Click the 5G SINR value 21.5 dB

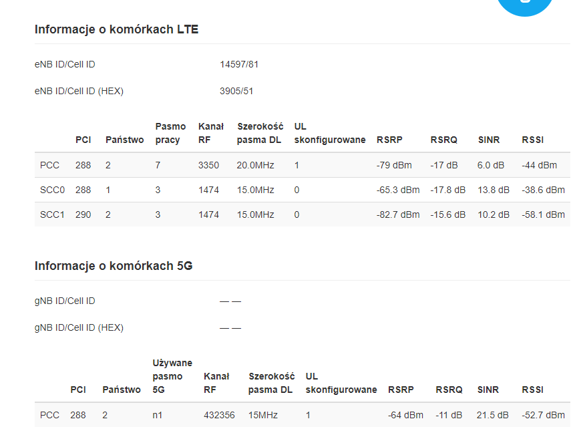click(494, 416)
